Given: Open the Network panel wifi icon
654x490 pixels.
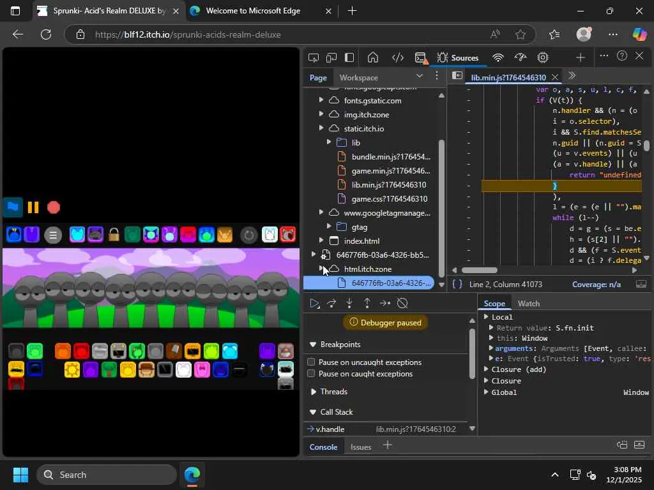Looking at the screenshot, I should coord(498,57).
